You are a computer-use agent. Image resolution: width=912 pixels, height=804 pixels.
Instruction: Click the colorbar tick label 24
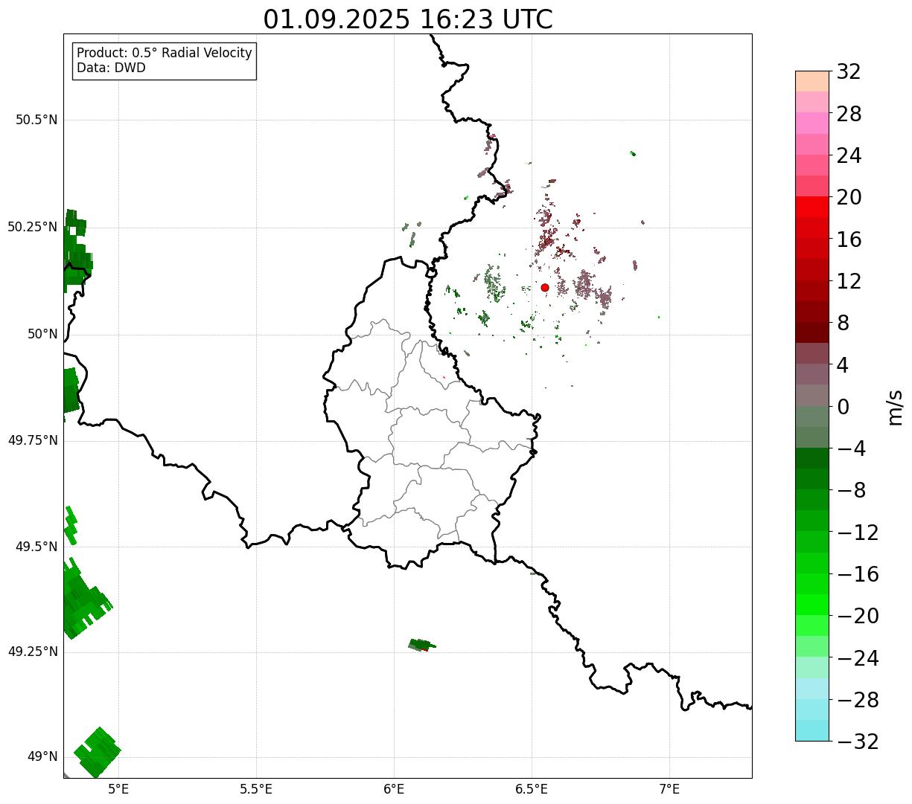(x=849, y=155)
